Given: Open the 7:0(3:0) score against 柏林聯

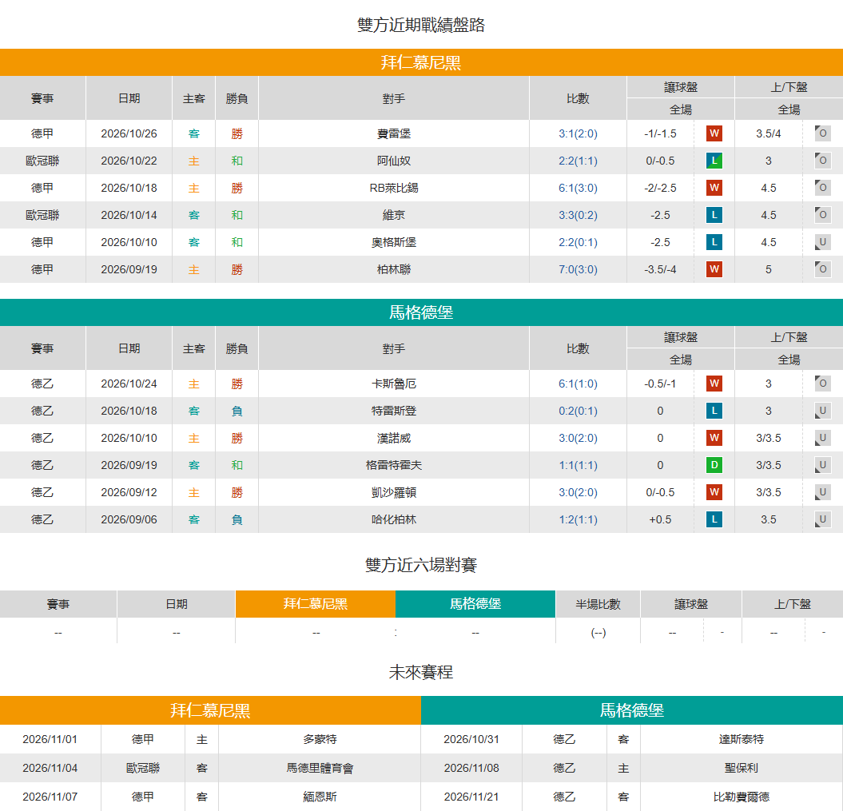Looking at the screenshot, I should [578, 270].
